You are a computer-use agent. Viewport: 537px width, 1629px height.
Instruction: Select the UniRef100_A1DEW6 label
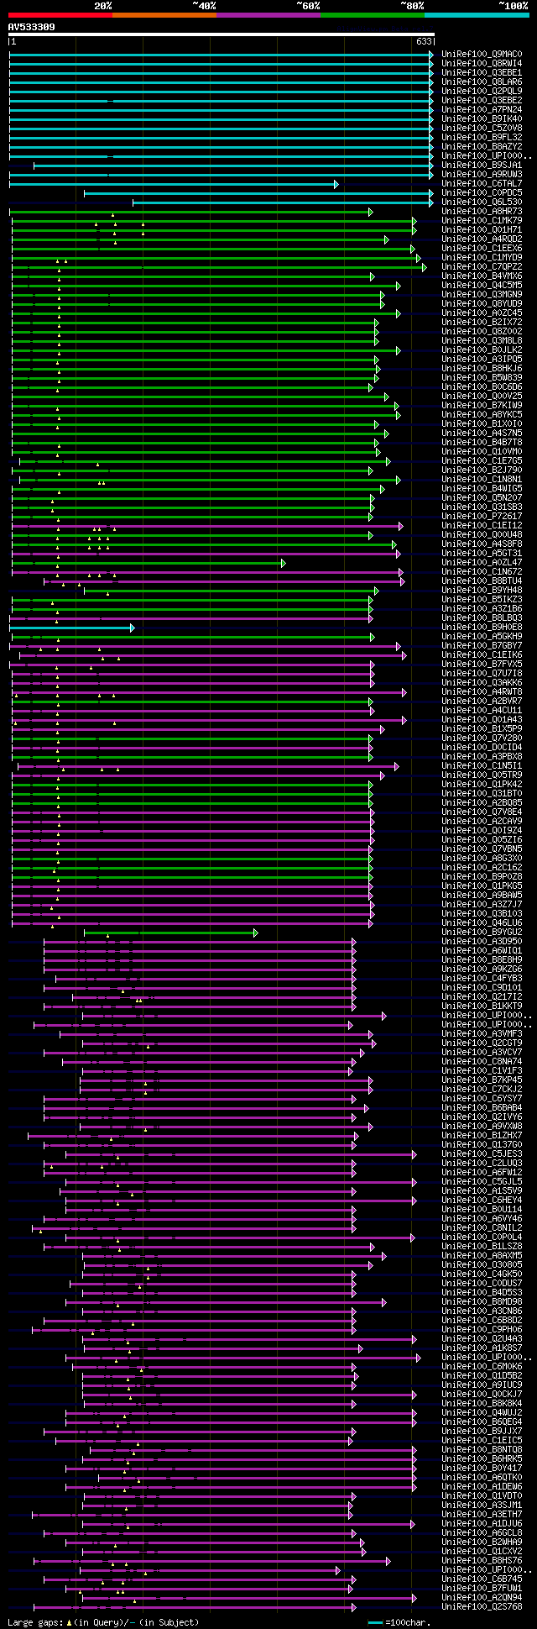pos(482,1487)
